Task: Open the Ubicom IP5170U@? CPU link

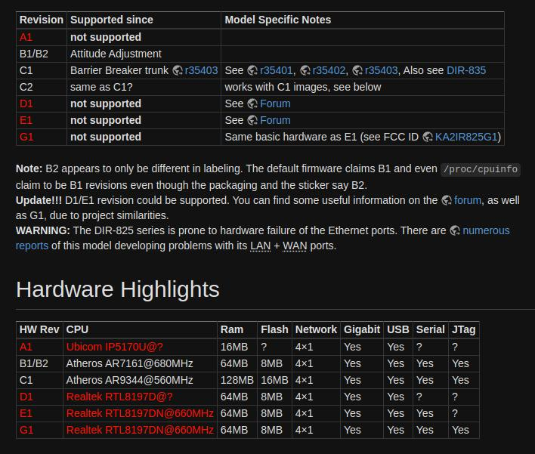Action: tap(115, 347)
